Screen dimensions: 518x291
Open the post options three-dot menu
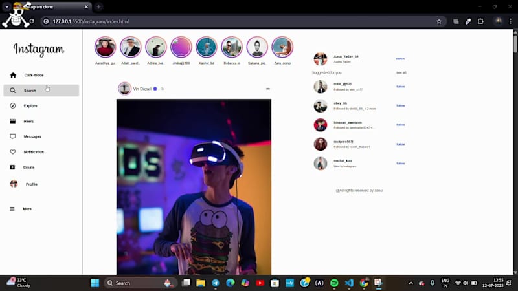coord(268,89)
